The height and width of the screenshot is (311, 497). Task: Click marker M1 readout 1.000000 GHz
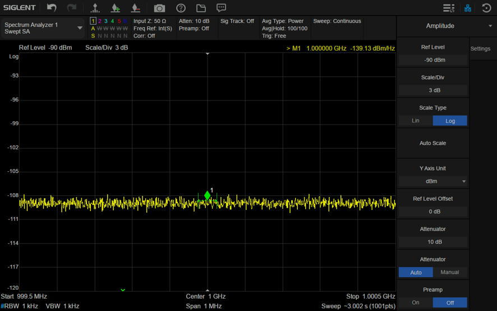tap(340, 48)
